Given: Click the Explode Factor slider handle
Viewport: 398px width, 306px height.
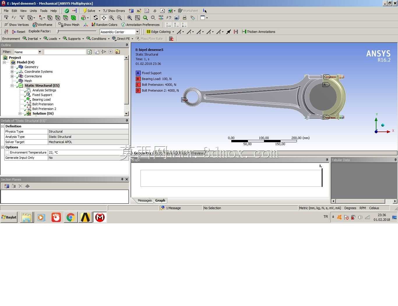Looking at the screenshot, I should click(58, 31).
